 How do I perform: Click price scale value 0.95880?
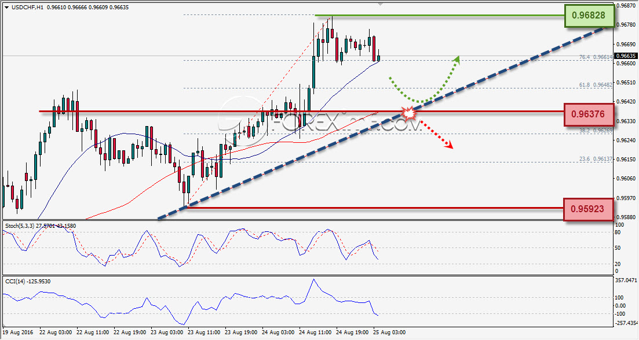point(626,217)
